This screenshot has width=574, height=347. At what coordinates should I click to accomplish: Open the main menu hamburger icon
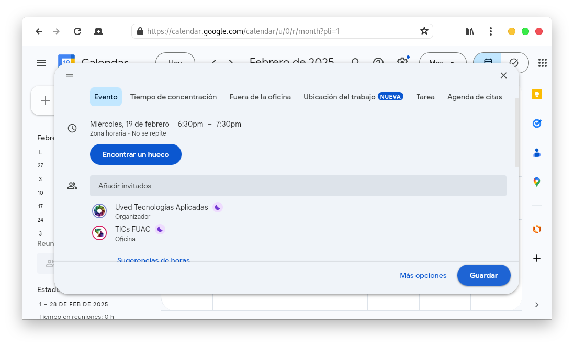pos(41,63)
